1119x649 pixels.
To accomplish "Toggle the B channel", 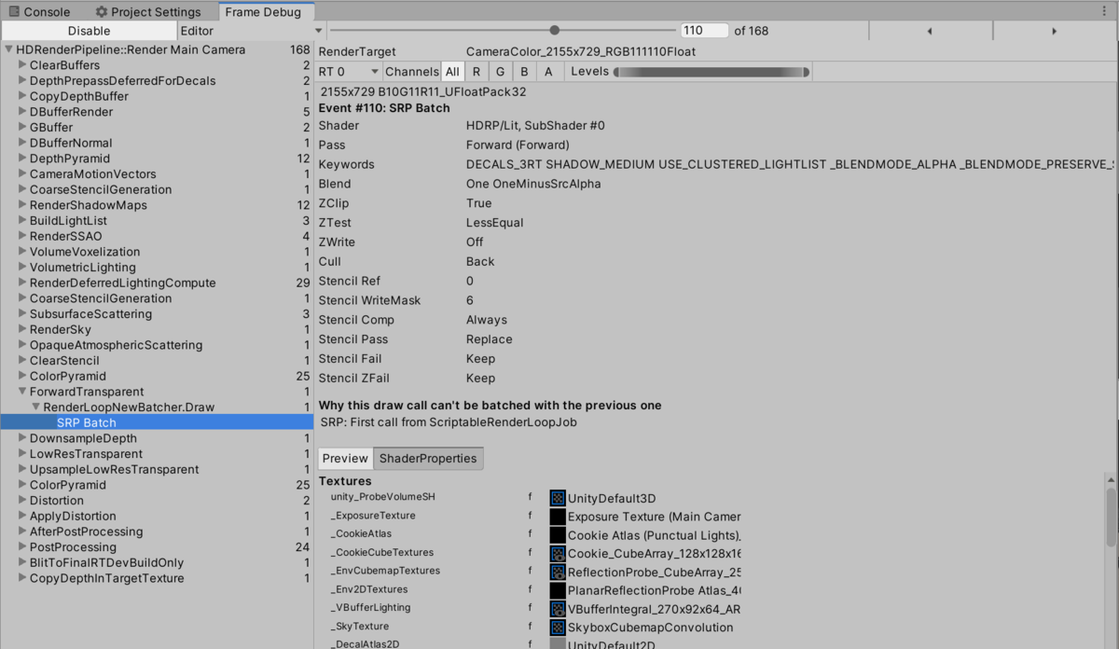I will click(525, 72).
